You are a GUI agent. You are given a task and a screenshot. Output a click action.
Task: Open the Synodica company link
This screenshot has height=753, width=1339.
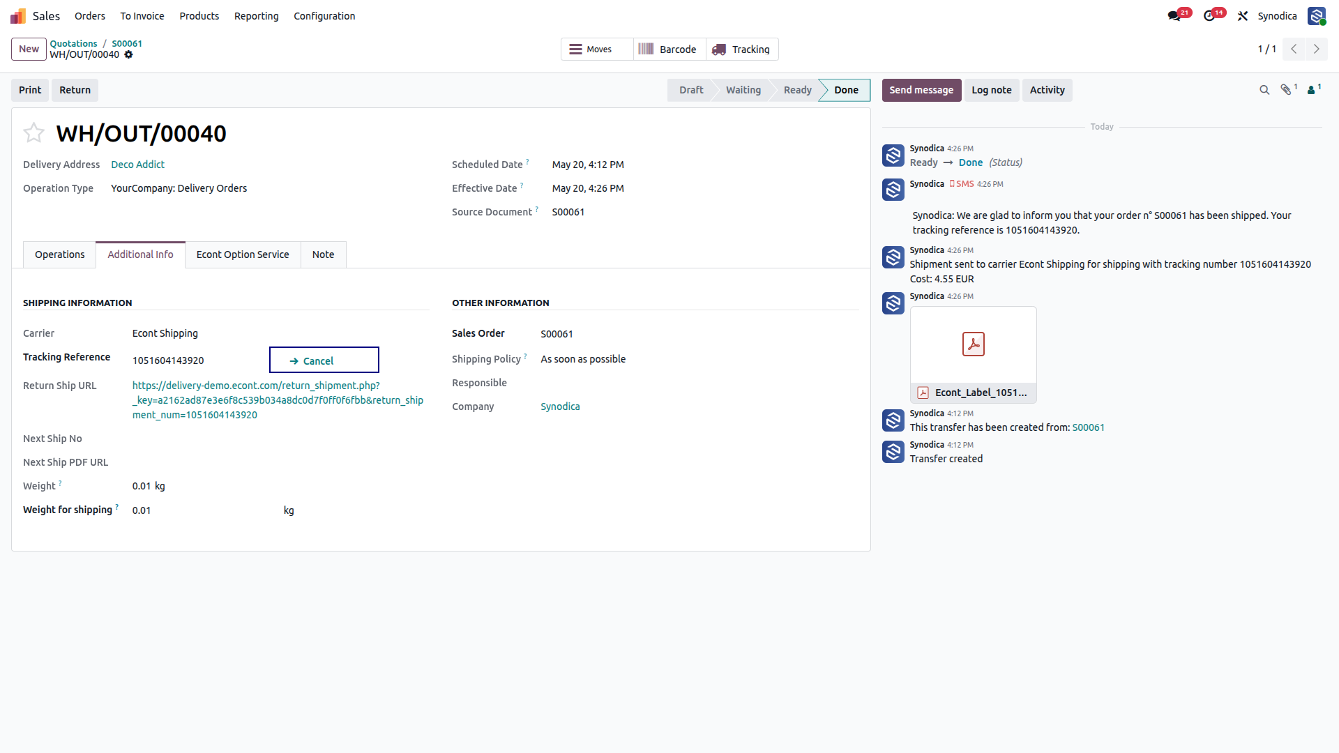[560, 406]
